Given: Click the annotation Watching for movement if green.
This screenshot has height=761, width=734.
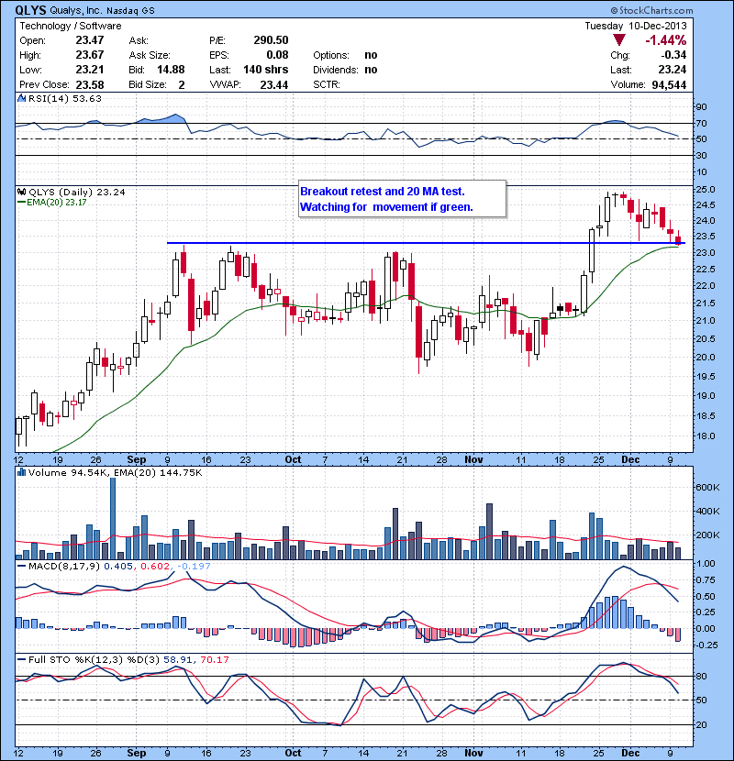Looking at the screenshot, I should click(386, 206).
